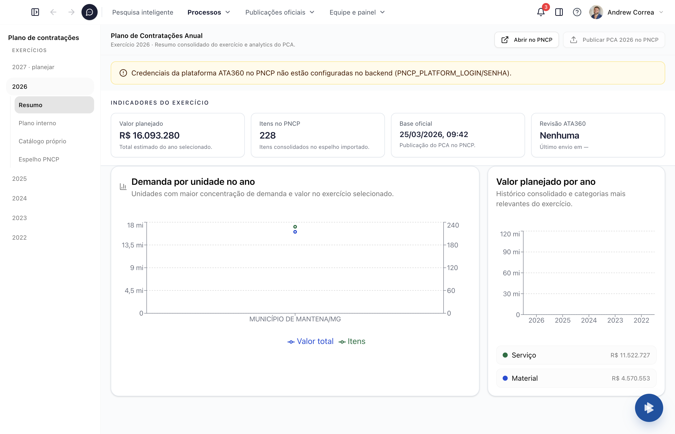675x434 pixels.
Task: Expand the Publicações oficiais dropdown
Action: [x=280, y=12]
